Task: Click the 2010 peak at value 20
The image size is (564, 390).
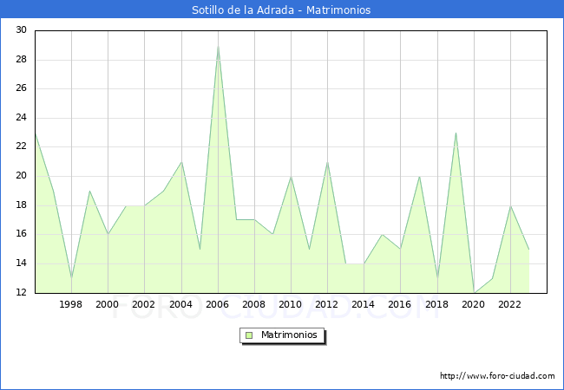Action: point(291,177)
